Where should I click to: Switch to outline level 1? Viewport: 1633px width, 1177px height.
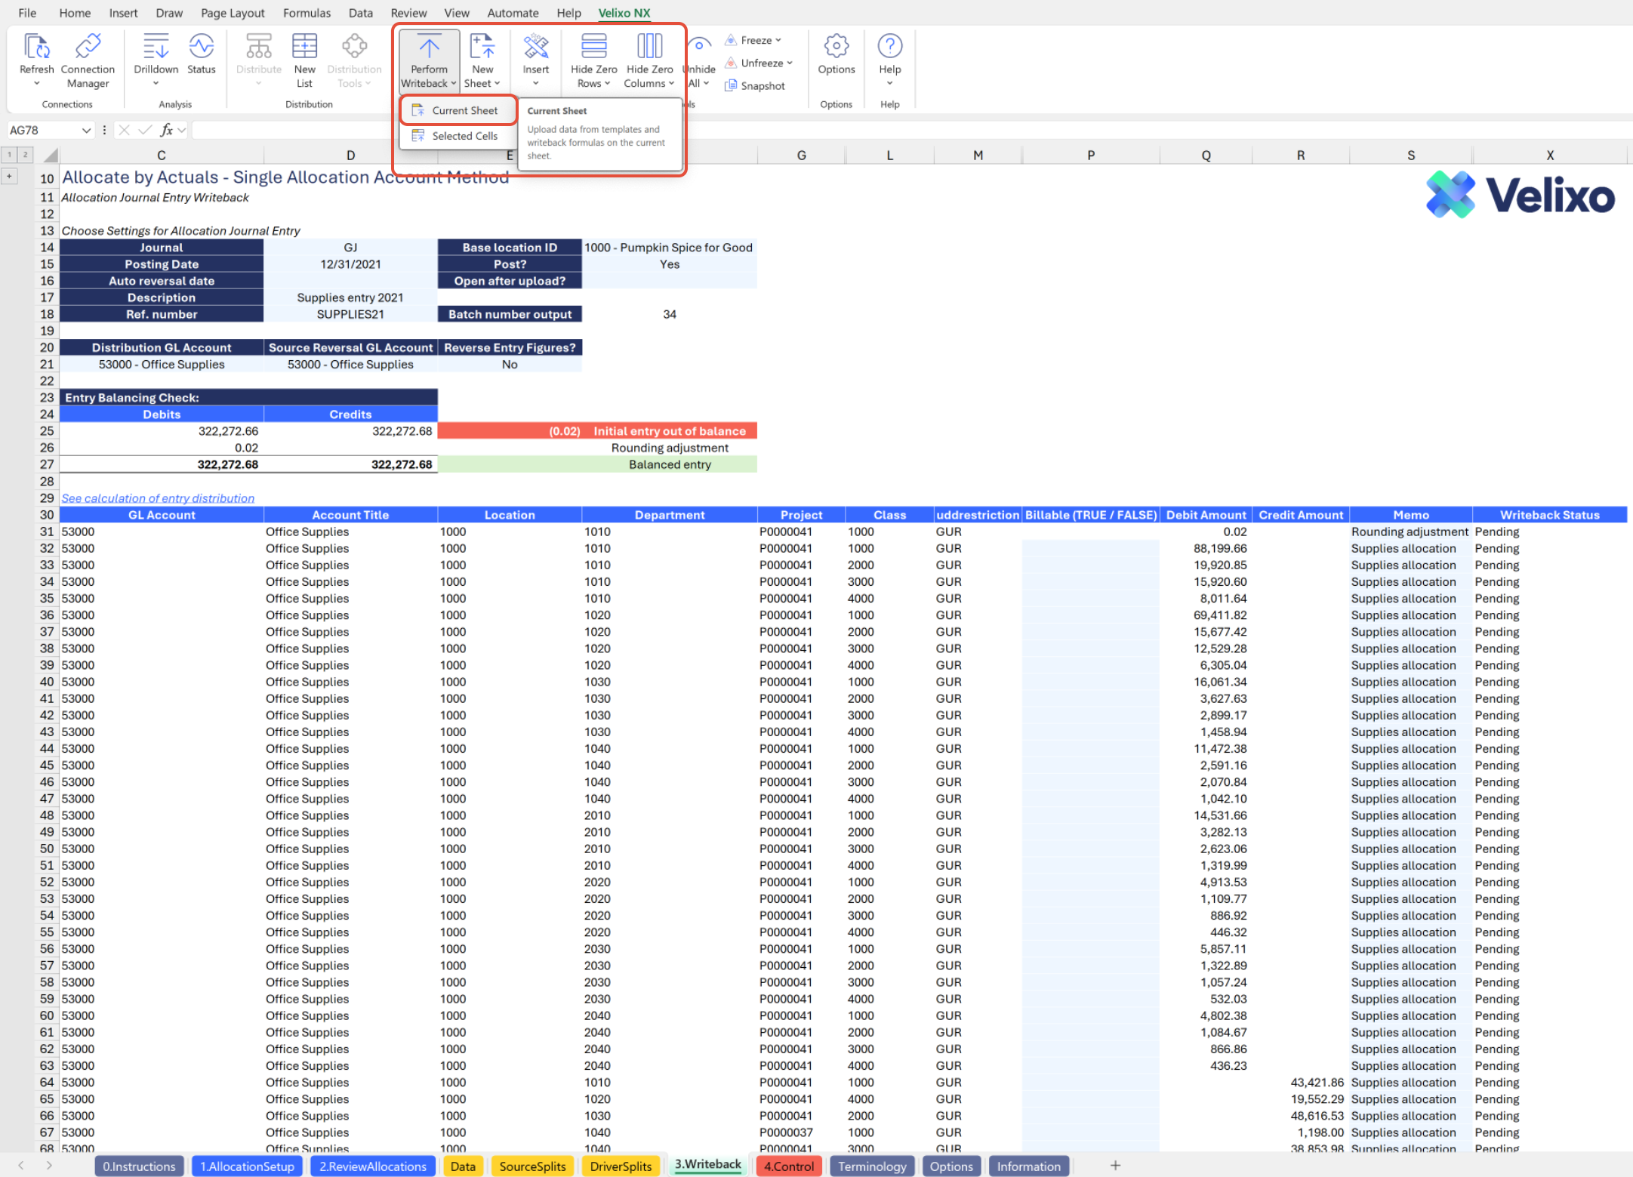tap(9, 155)
